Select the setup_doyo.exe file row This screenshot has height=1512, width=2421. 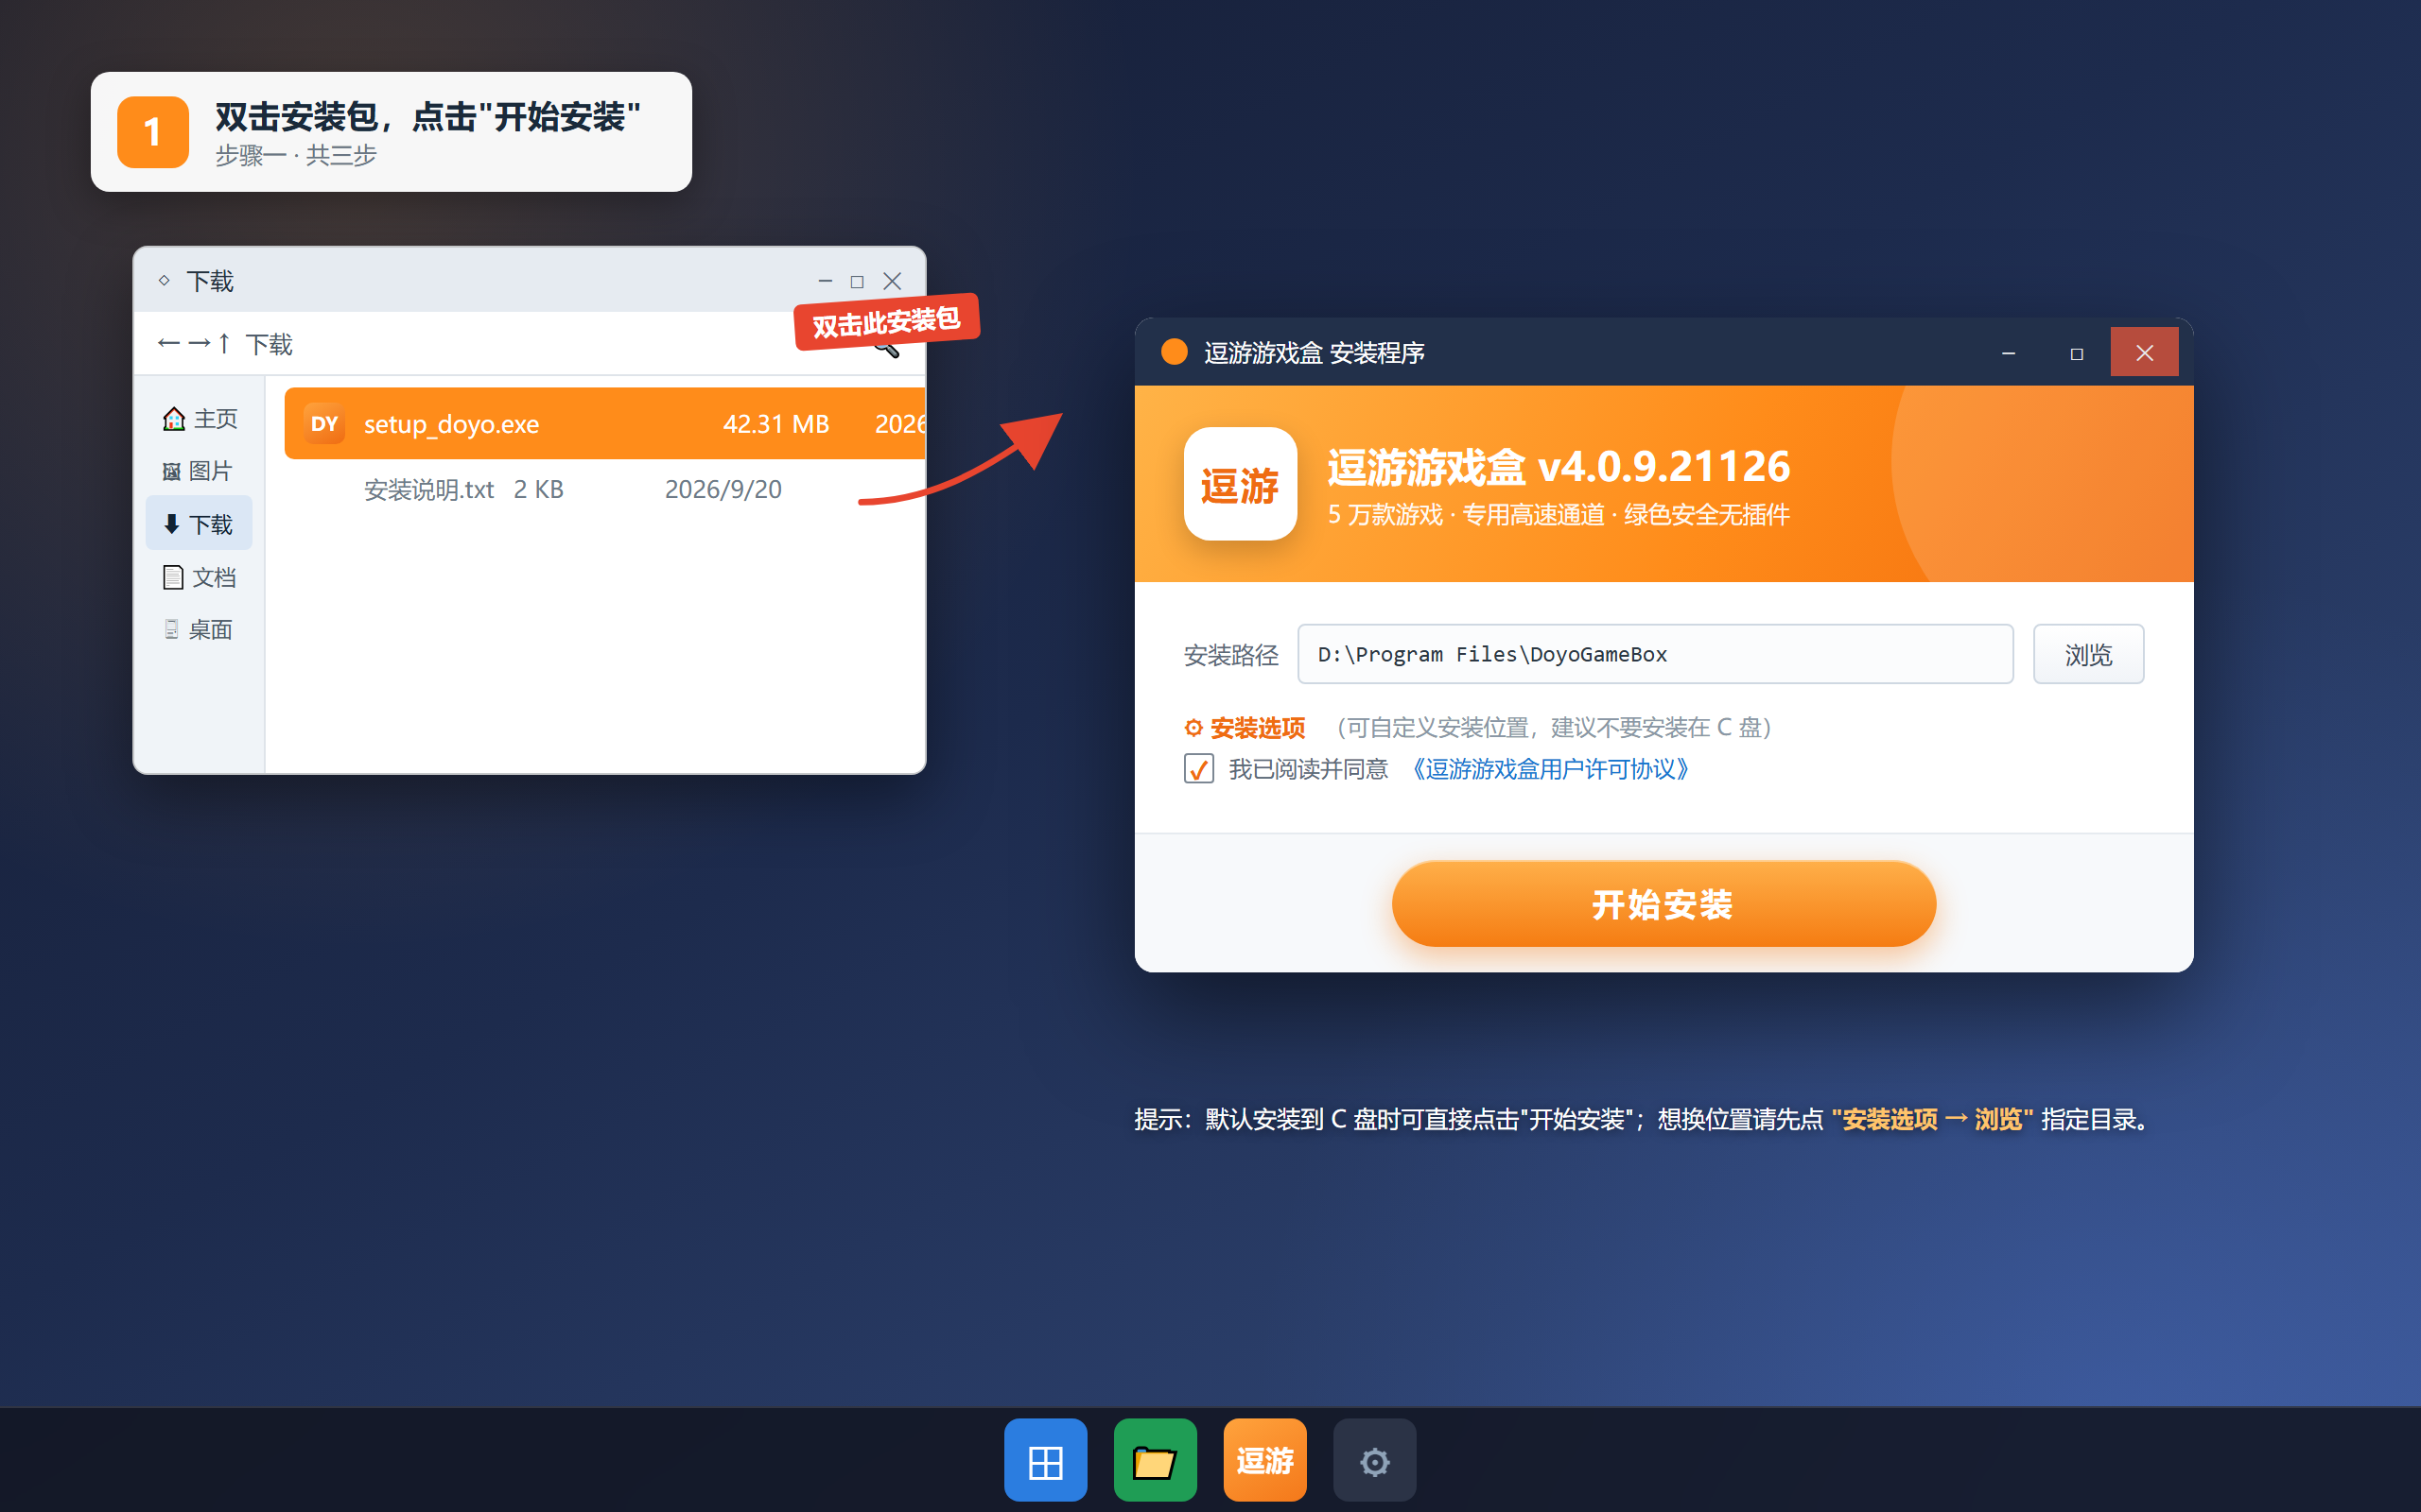click(x=604, y=424)
